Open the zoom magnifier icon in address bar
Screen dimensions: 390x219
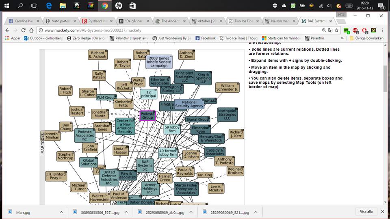(324, 30)
